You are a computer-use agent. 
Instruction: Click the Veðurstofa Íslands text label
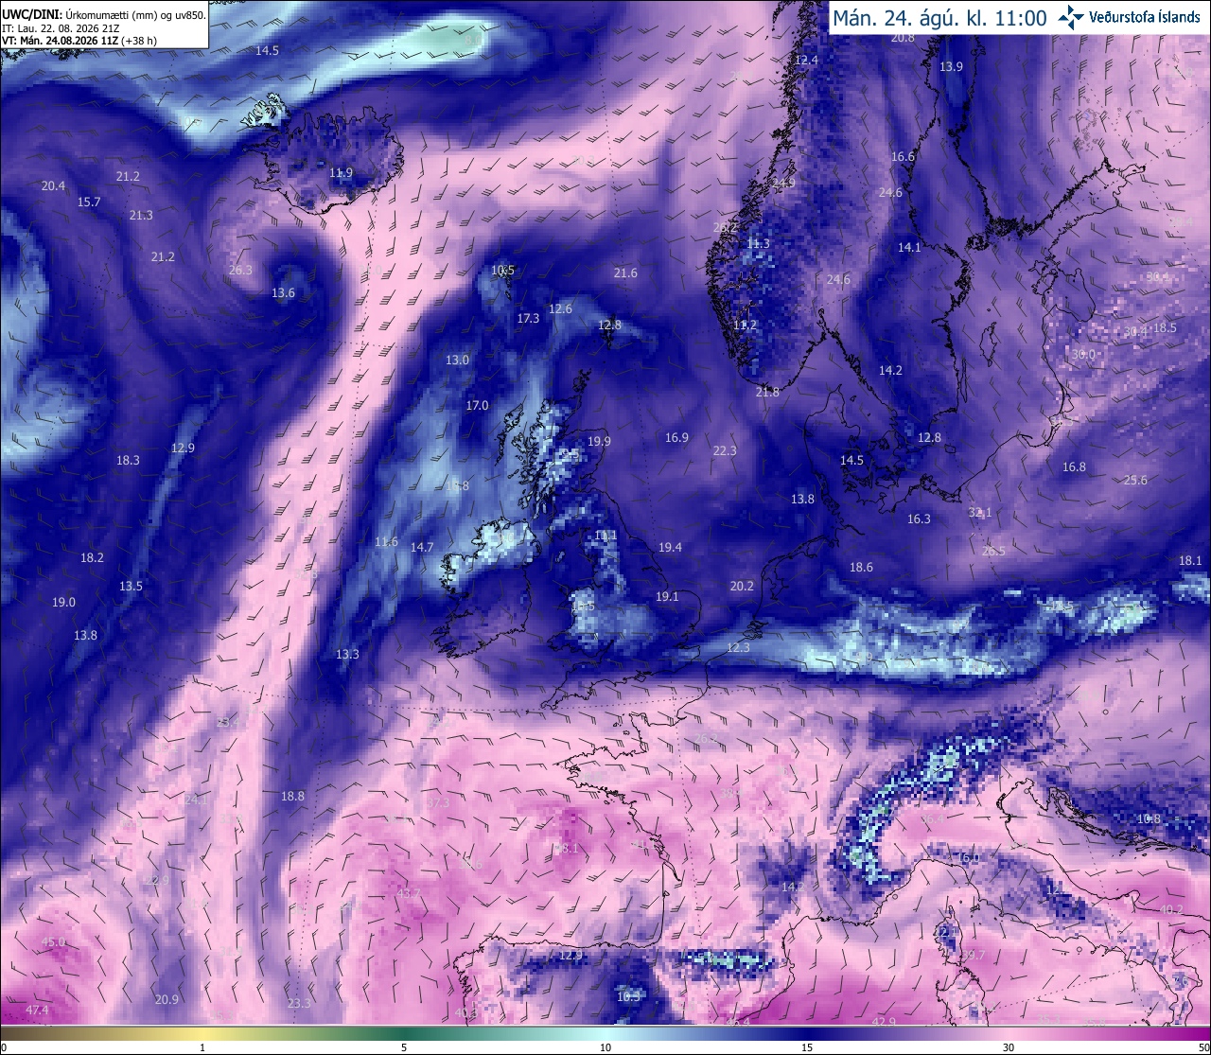pyautogui.click(x=1146, y=16)
